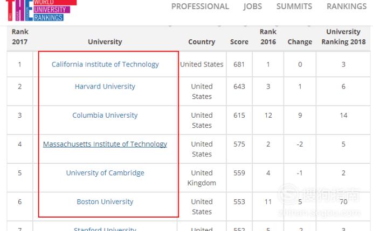Image resolution: width=373 pixels, height=231 pixels.
Task: Open California Institute of Technology link
Action: point(105,64)
